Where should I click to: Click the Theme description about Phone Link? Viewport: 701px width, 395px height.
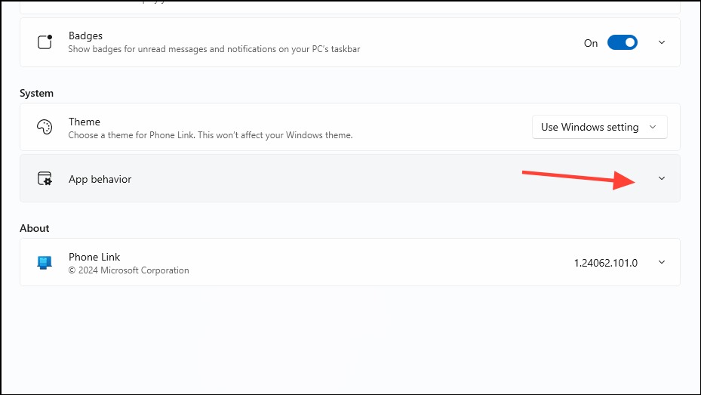tap(211, 135)
